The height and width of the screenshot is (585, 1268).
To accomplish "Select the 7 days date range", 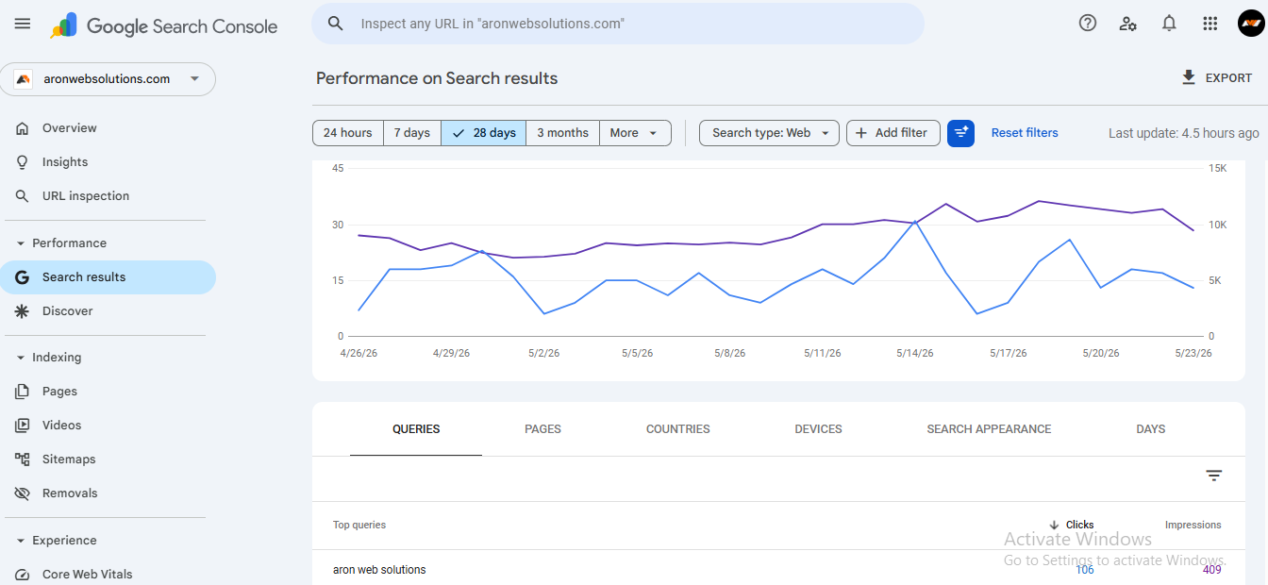I will pos(412,133).
